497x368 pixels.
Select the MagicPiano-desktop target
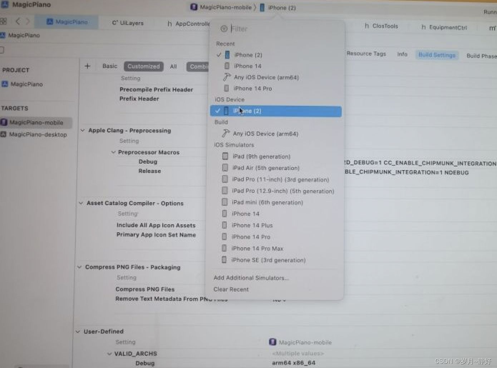34,134
